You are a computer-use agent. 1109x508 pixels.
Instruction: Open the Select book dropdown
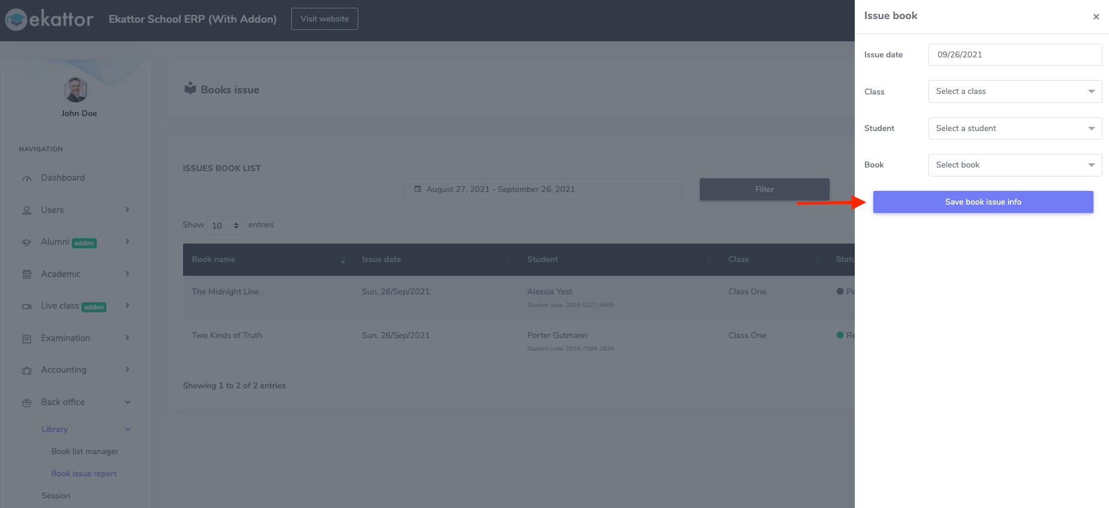1014,165
